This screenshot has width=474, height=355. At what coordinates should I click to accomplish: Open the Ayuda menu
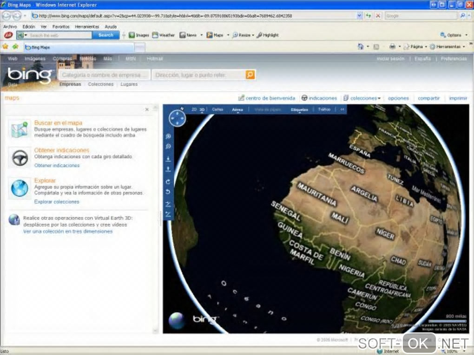coord(111,26)
